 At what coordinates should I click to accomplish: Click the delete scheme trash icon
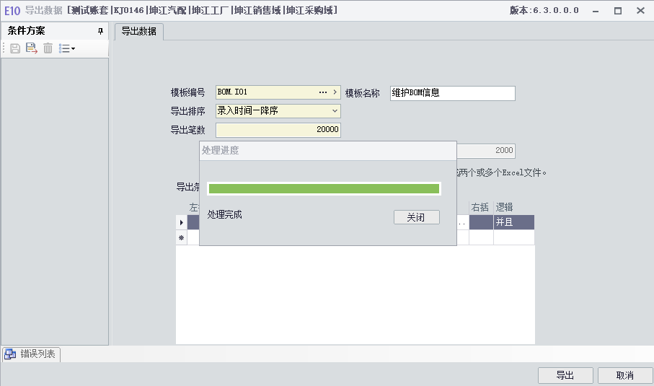48,48
